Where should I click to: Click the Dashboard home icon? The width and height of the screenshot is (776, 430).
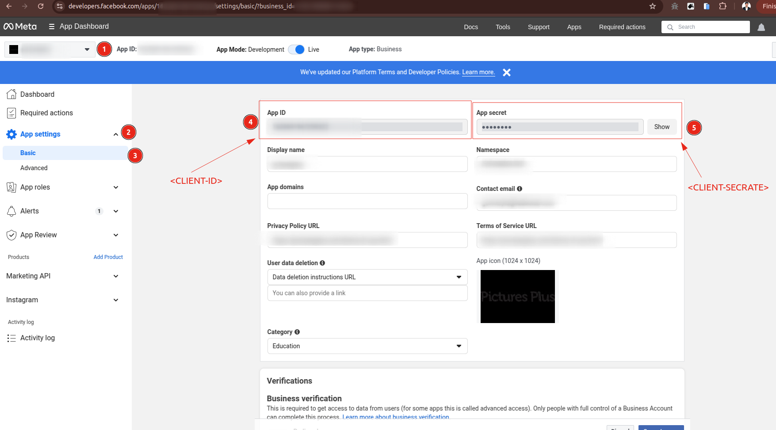pyautogui.click(x=11, y=94)
